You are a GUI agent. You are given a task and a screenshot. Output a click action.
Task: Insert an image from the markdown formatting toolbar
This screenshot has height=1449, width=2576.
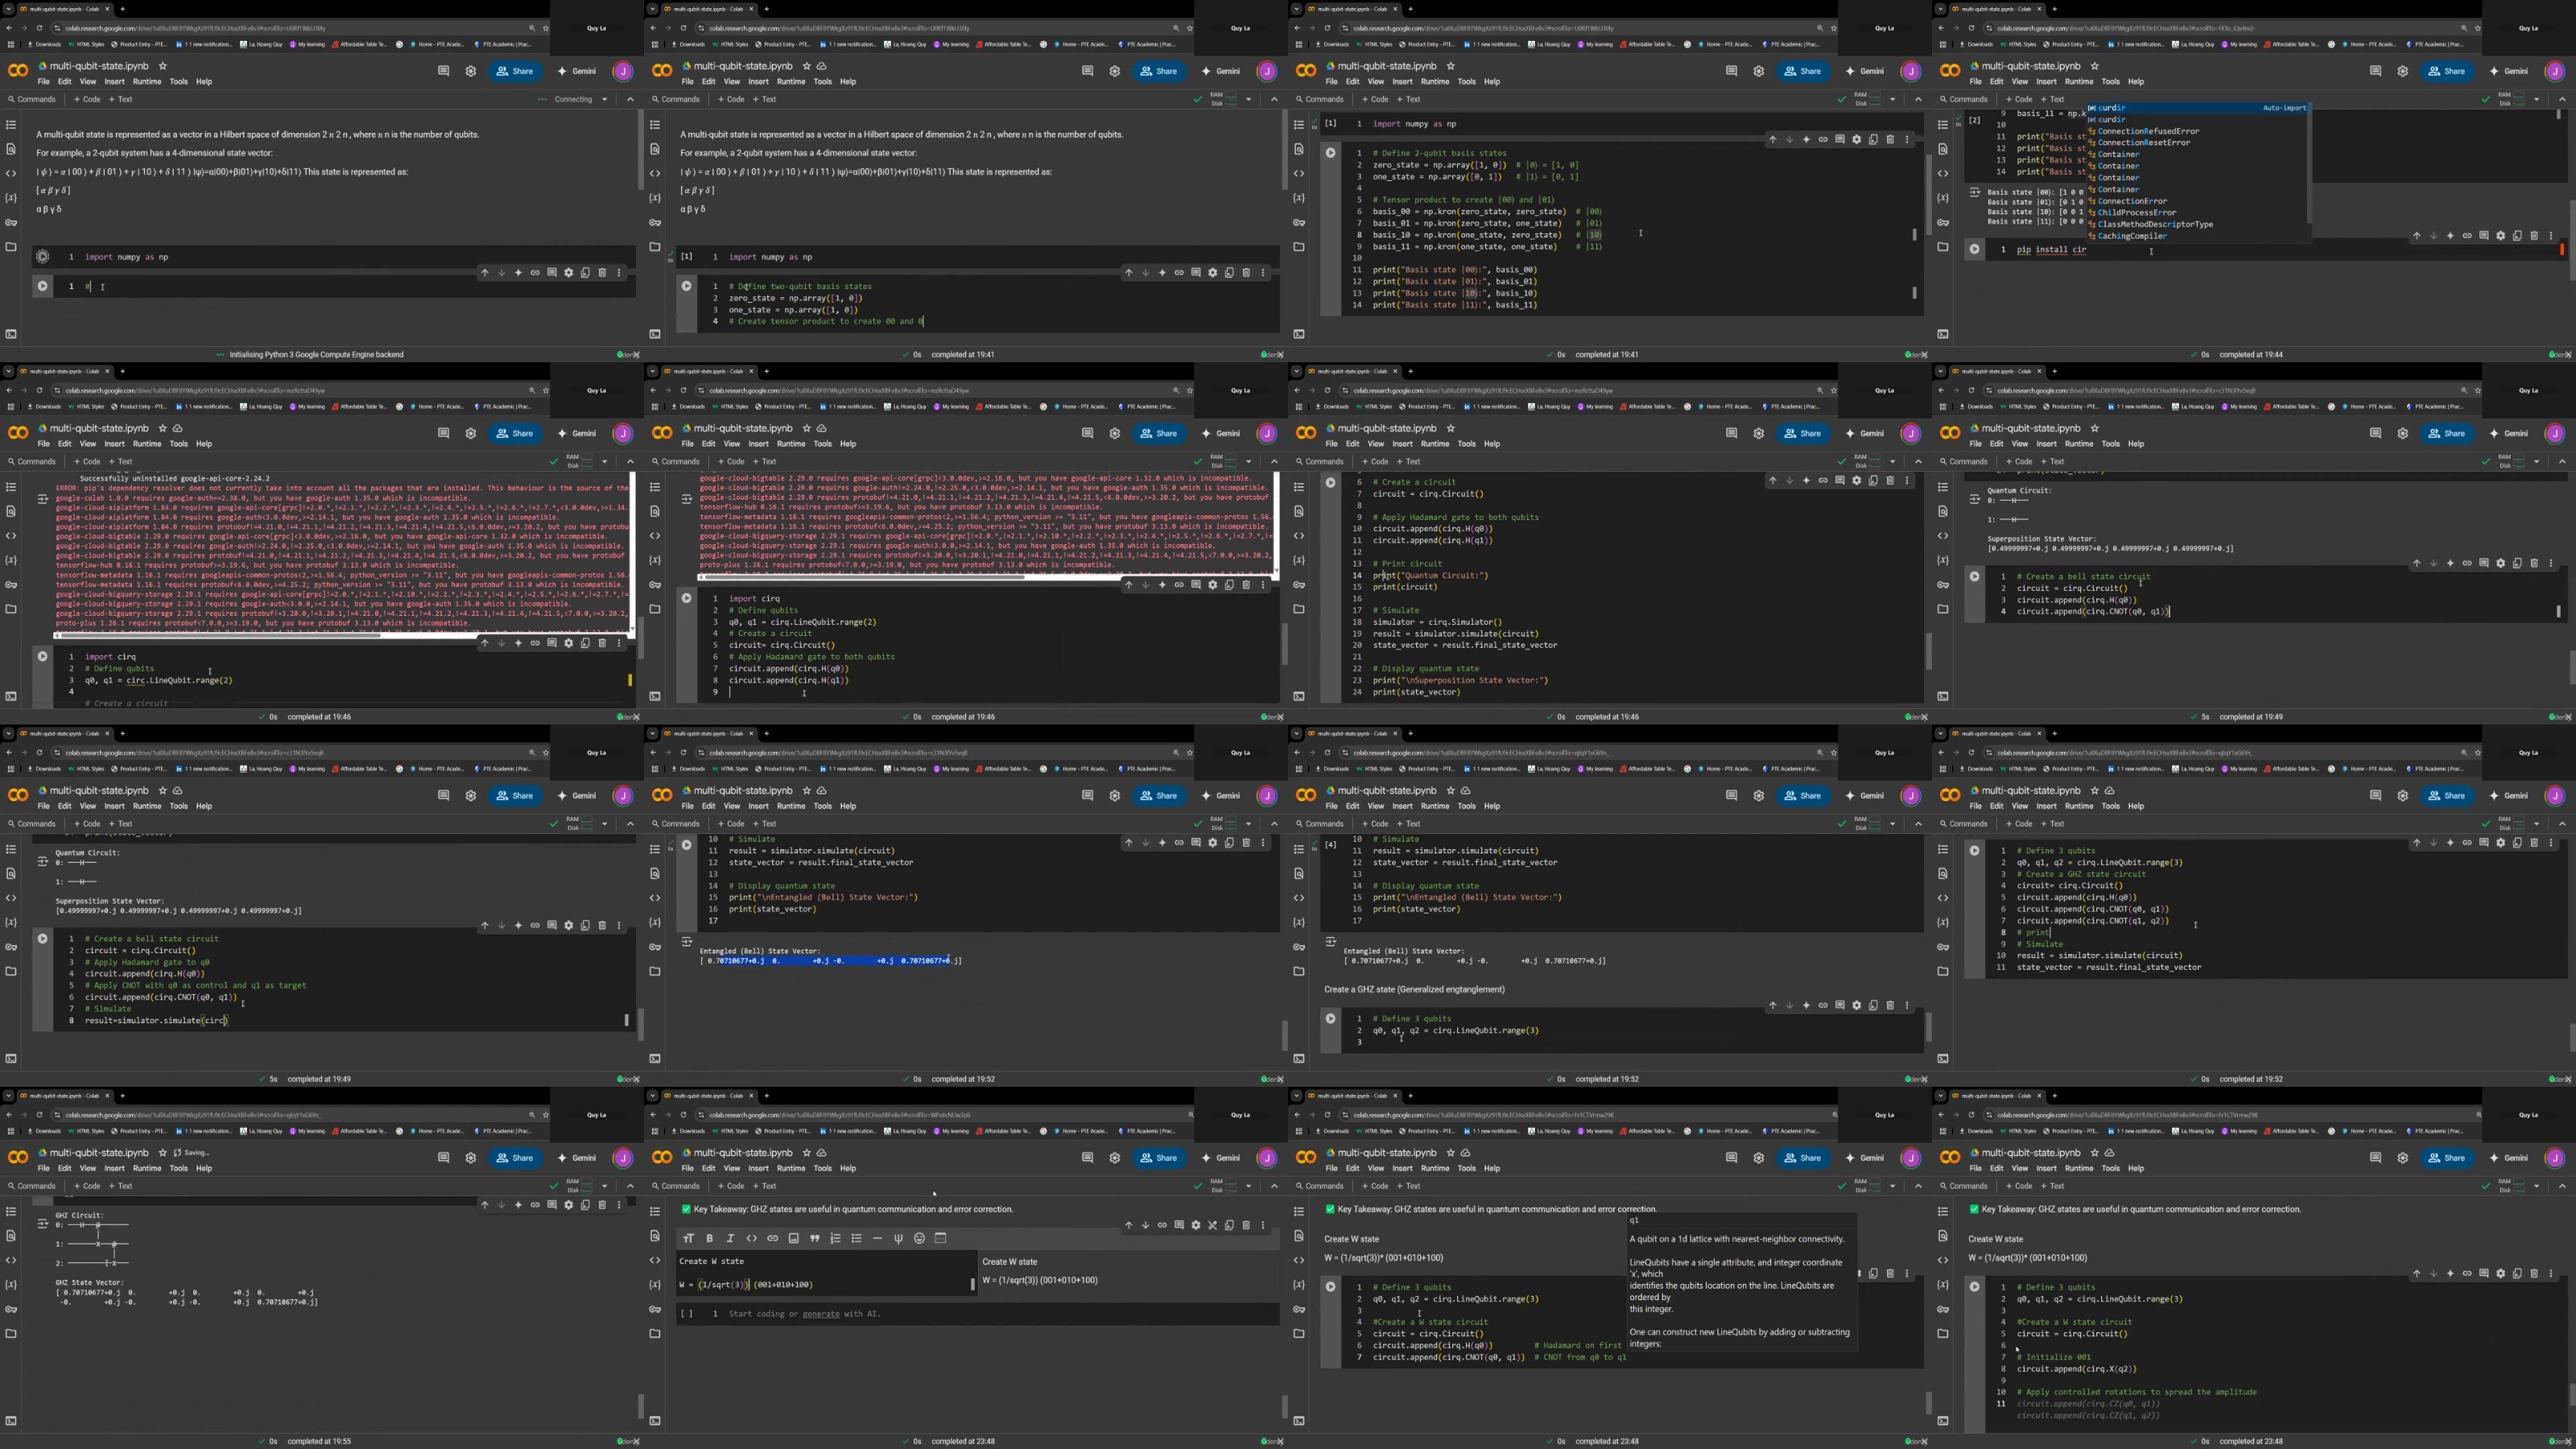click(x=793, y=1238)
